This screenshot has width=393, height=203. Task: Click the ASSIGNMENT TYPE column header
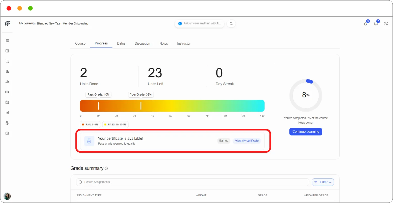click(89, 195)
